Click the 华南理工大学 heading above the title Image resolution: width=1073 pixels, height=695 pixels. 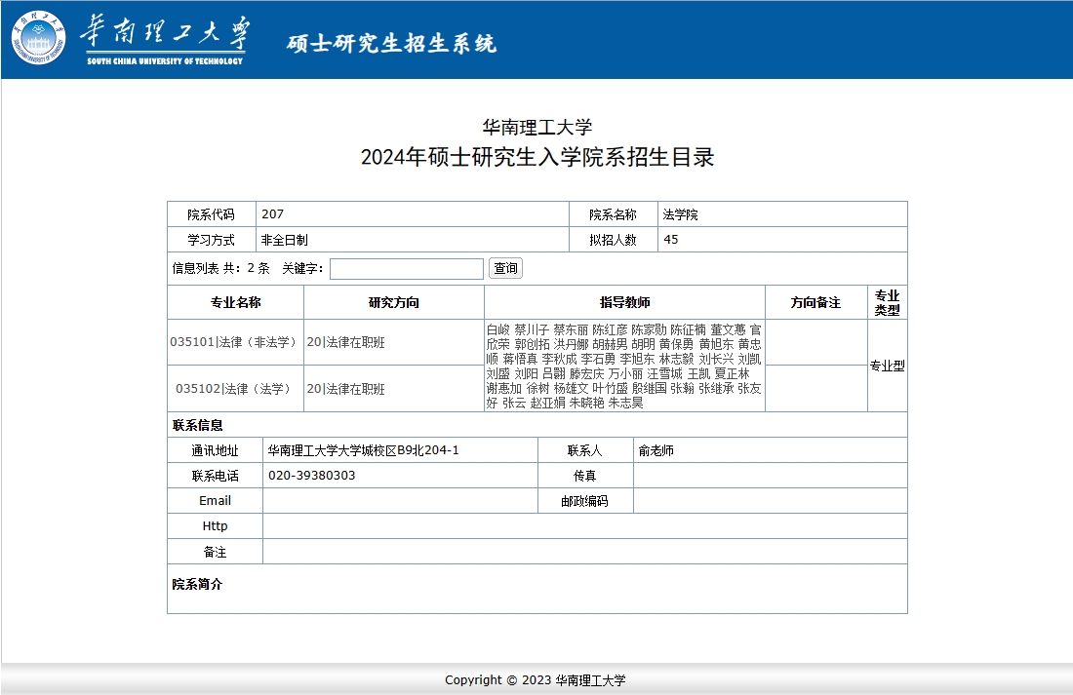[537, 128]
